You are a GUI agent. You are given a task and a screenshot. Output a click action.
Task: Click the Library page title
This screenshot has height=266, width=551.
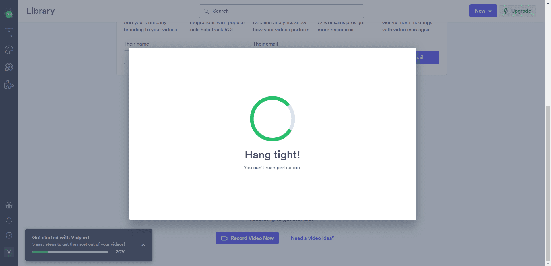click(x=41, y=11)
